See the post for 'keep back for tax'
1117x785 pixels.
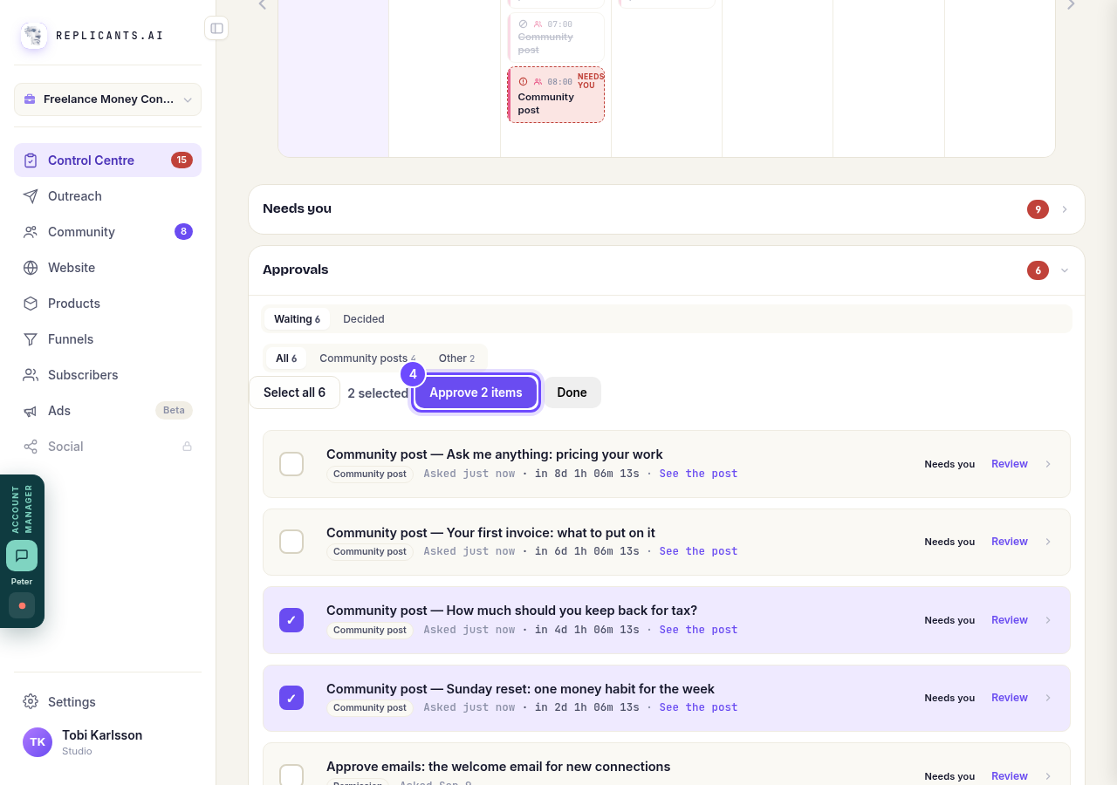pos(698,630)
